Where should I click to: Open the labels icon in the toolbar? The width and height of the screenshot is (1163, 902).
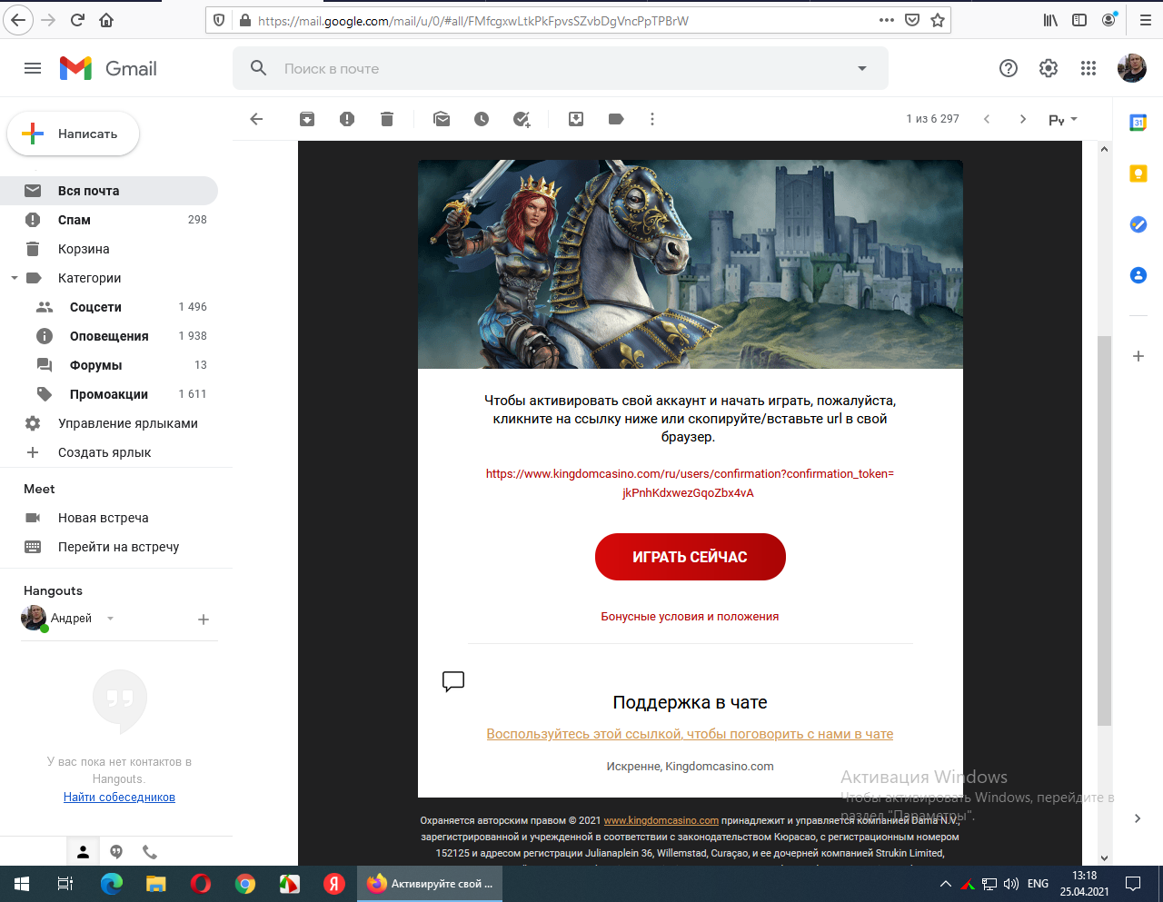pos(616,119)
